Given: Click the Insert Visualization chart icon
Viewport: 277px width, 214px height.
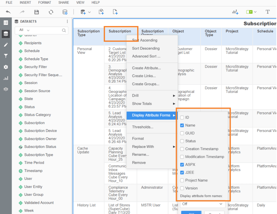Looking at the screenshot, I should click(x=235, y=12).
